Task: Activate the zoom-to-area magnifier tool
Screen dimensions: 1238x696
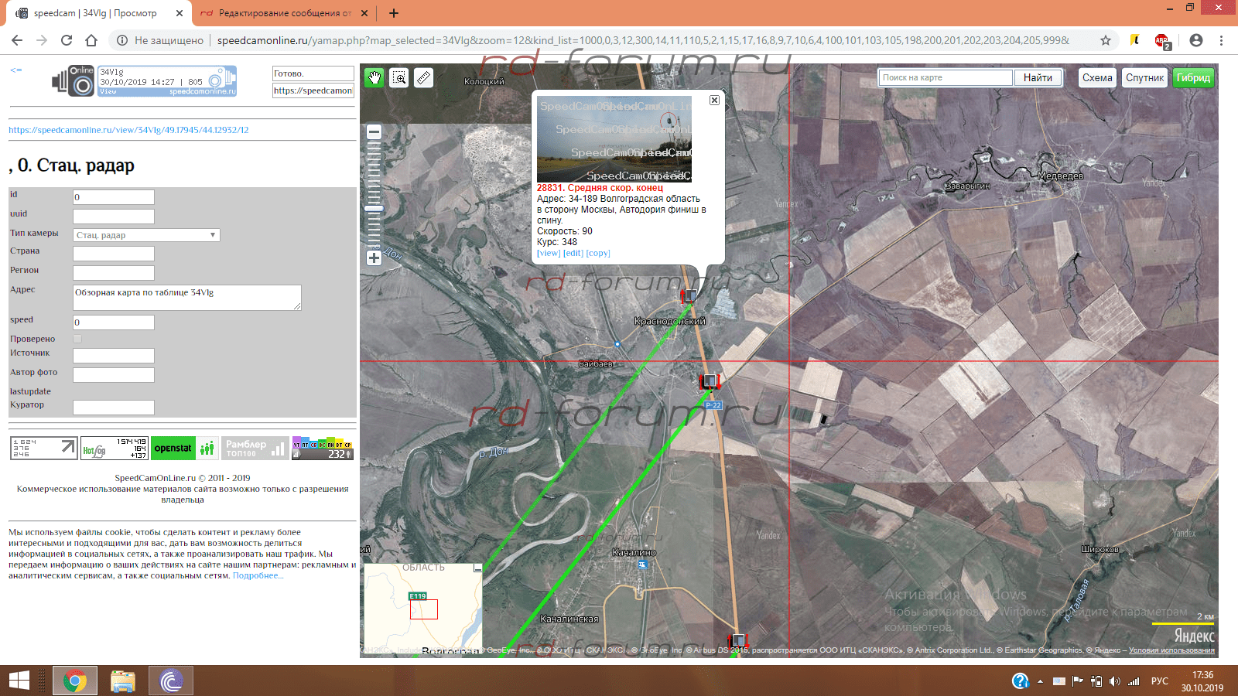Action: [399, 77]
